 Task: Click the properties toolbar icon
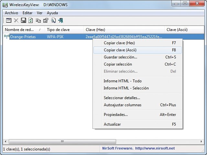tap(46, 20)
